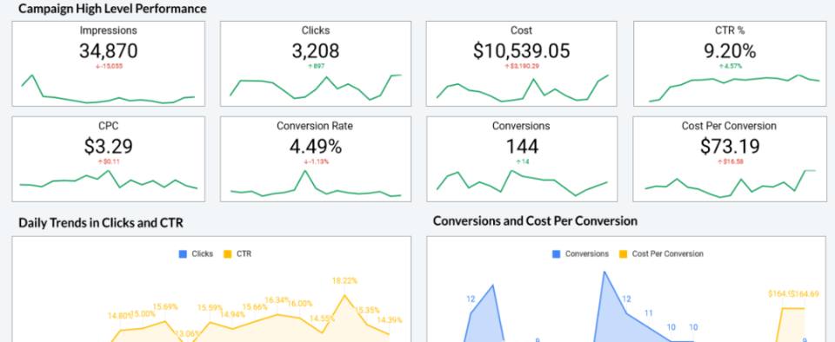The height and width of the screenshot is (342, 835).
Task: Click the red Impressions change indicator -15,055
Action: pos(109,66)
